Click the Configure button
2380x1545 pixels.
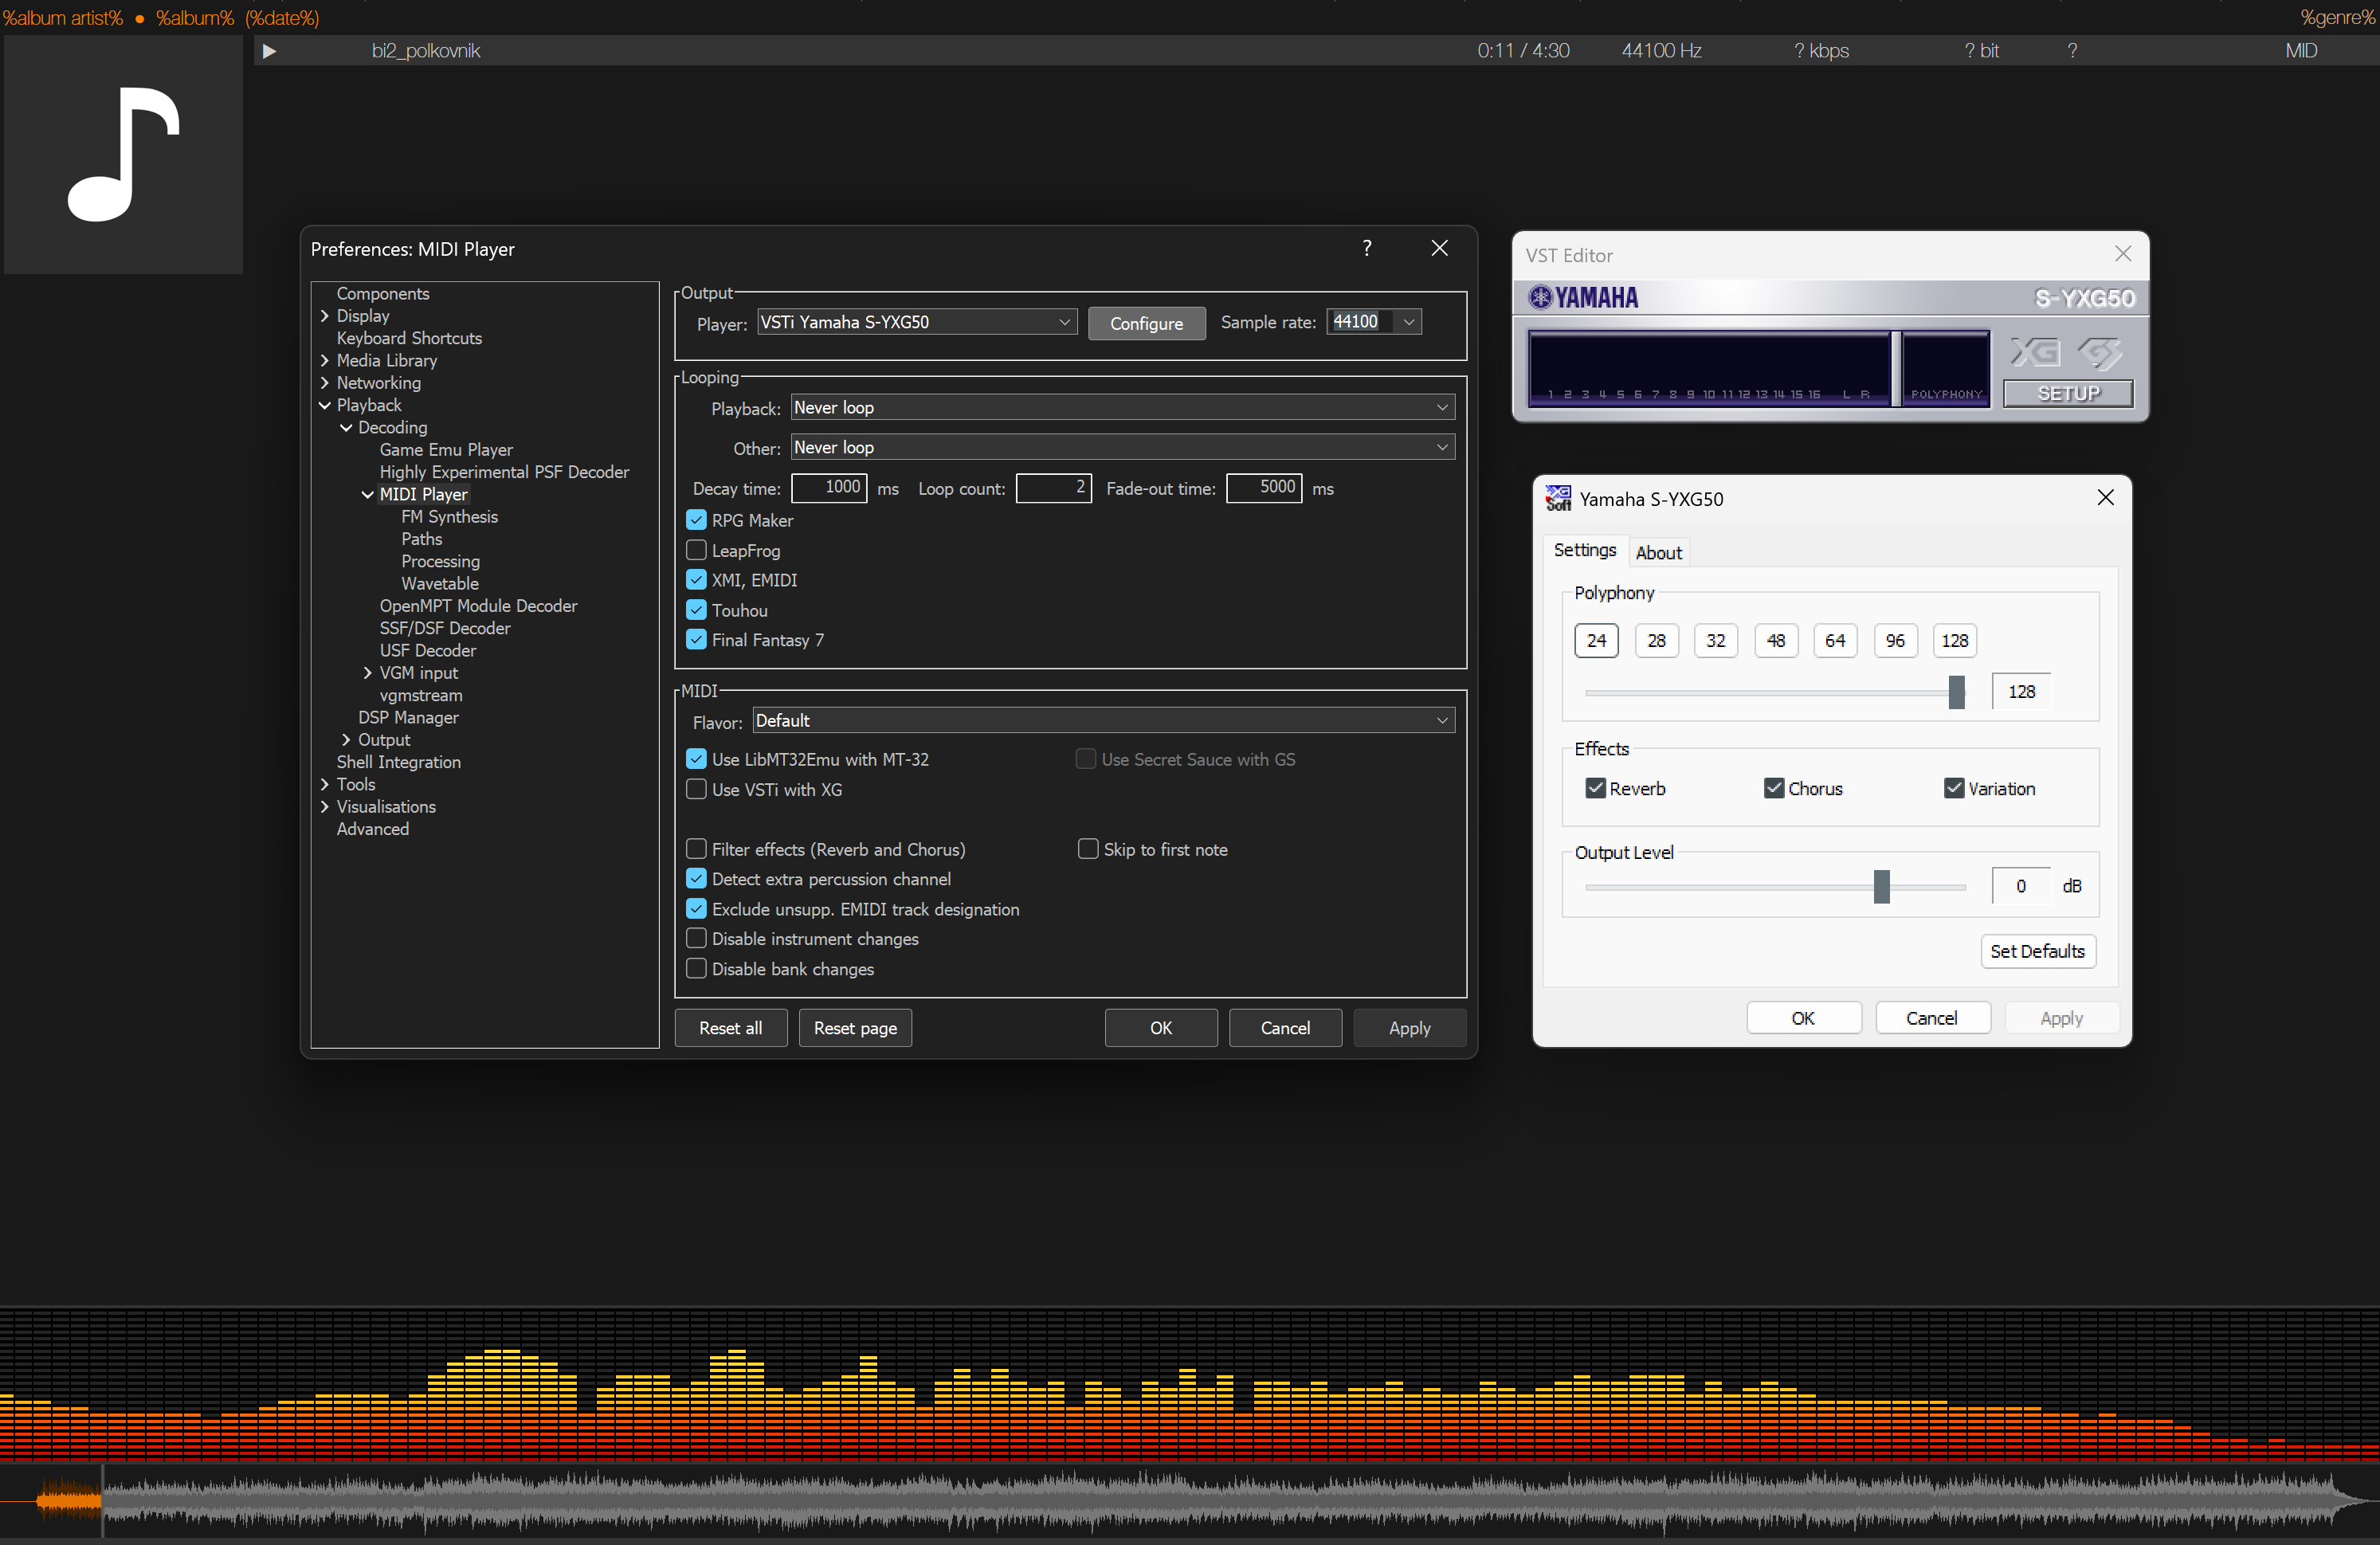coord(1146,323)
